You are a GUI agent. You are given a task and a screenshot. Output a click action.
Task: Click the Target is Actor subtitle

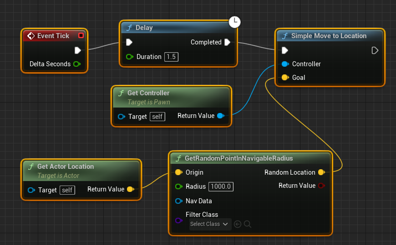[58, 176]
